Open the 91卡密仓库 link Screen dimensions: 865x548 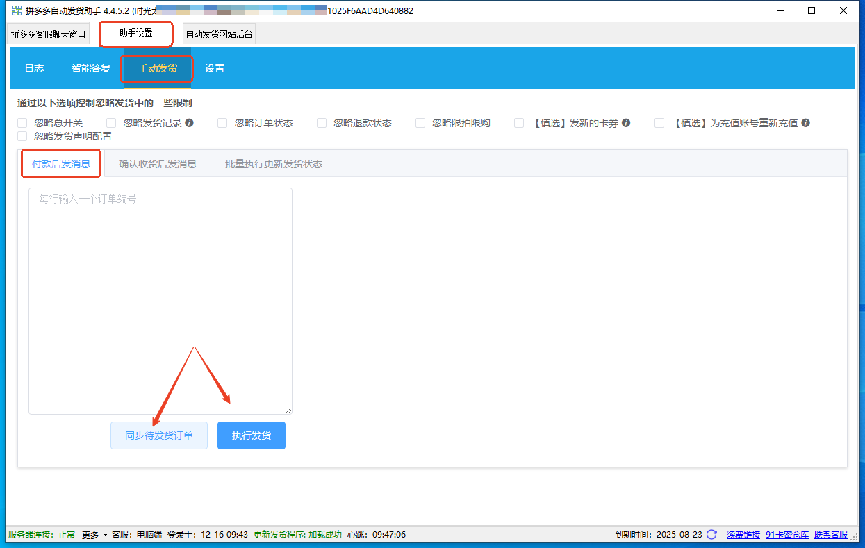click(787, 535)
